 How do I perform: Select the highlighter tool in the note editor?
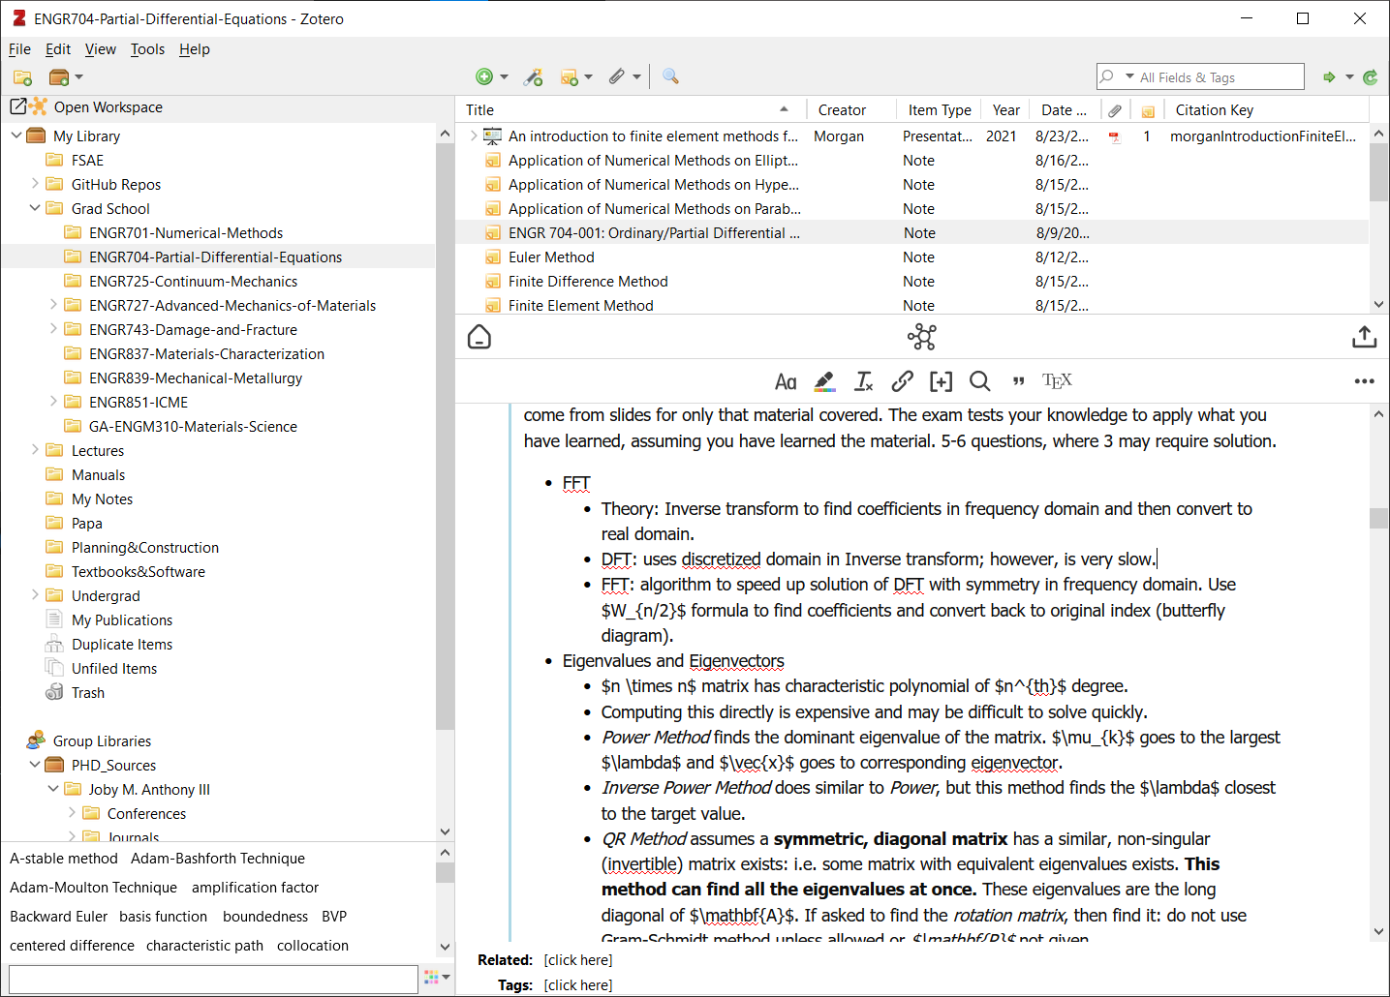tap(824, 381)
